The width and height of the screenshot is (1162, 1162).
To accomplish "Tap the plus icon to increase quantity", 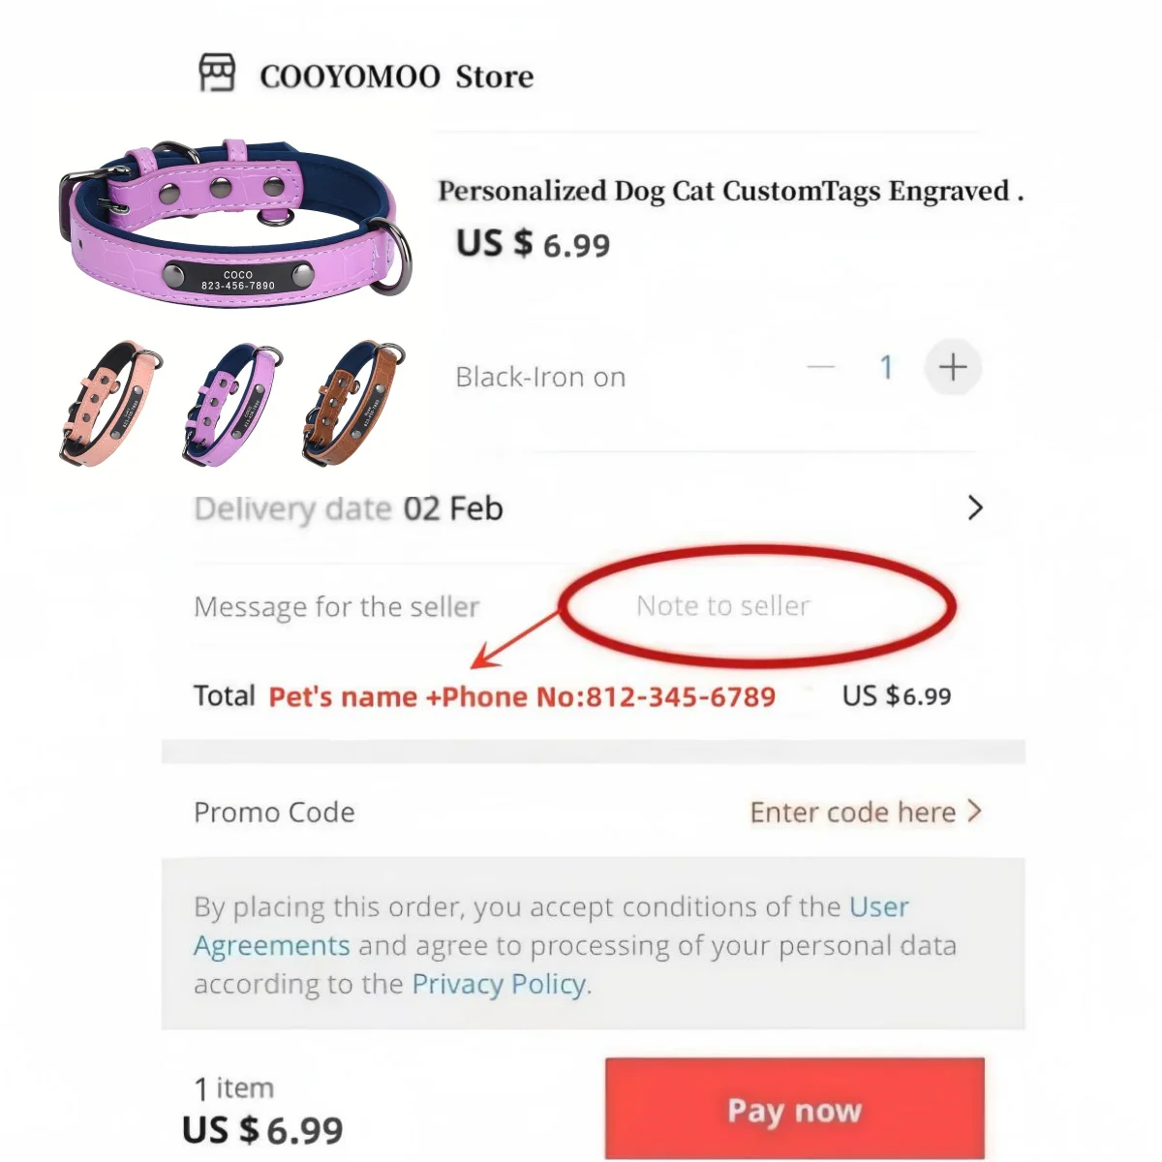I will pos(952,368).
